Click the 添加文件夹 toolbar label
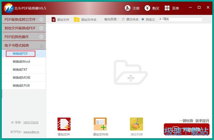214x140 pixels. pyautogui.click(x=89, y=20)
